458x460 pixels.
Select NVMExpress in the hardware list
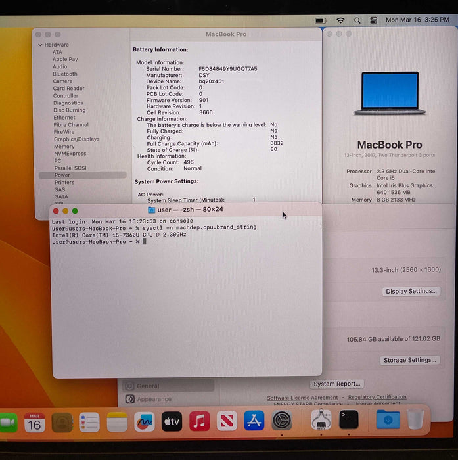coord(70,153)
